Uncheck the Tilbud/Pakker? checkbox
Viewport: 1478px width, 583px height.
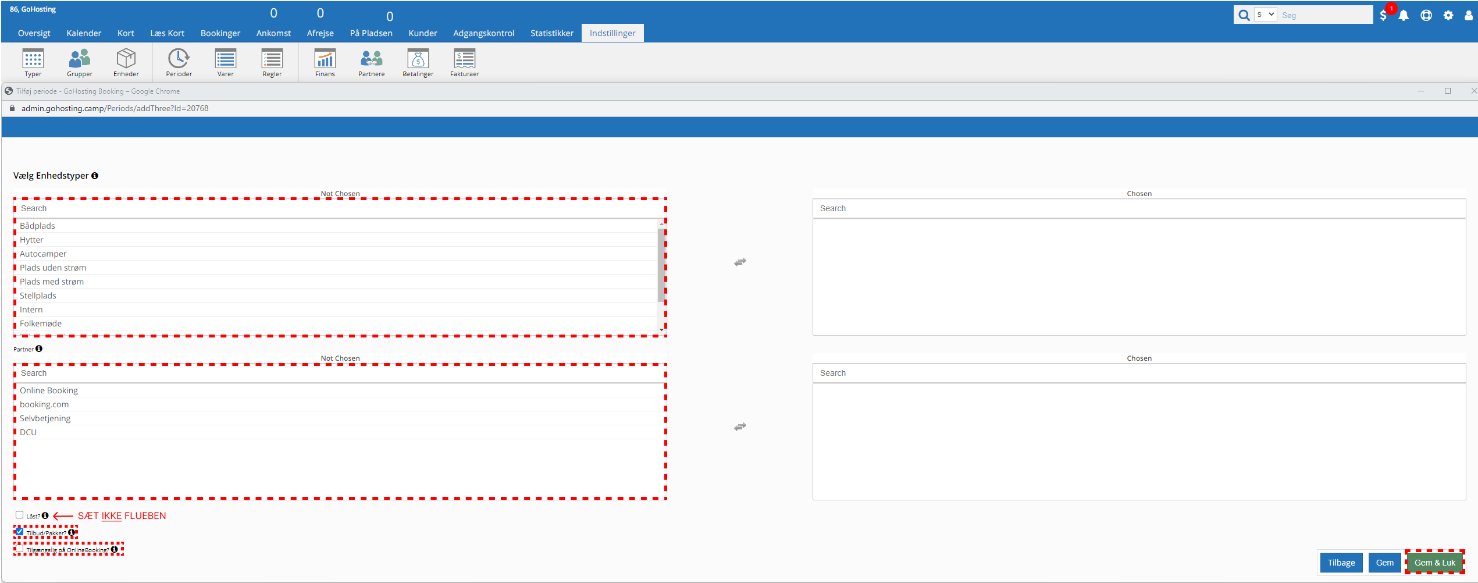[20, 532]
